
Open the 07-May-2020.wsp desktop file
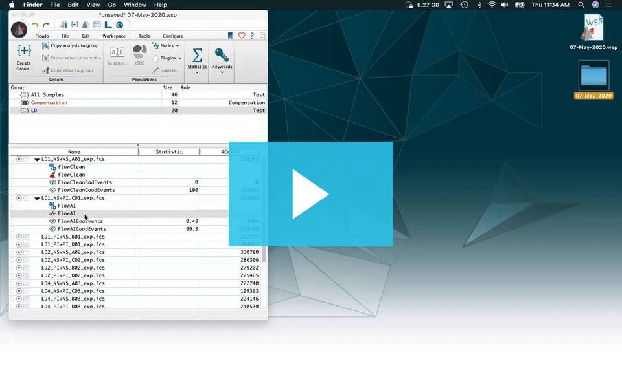tap(593, 32)
